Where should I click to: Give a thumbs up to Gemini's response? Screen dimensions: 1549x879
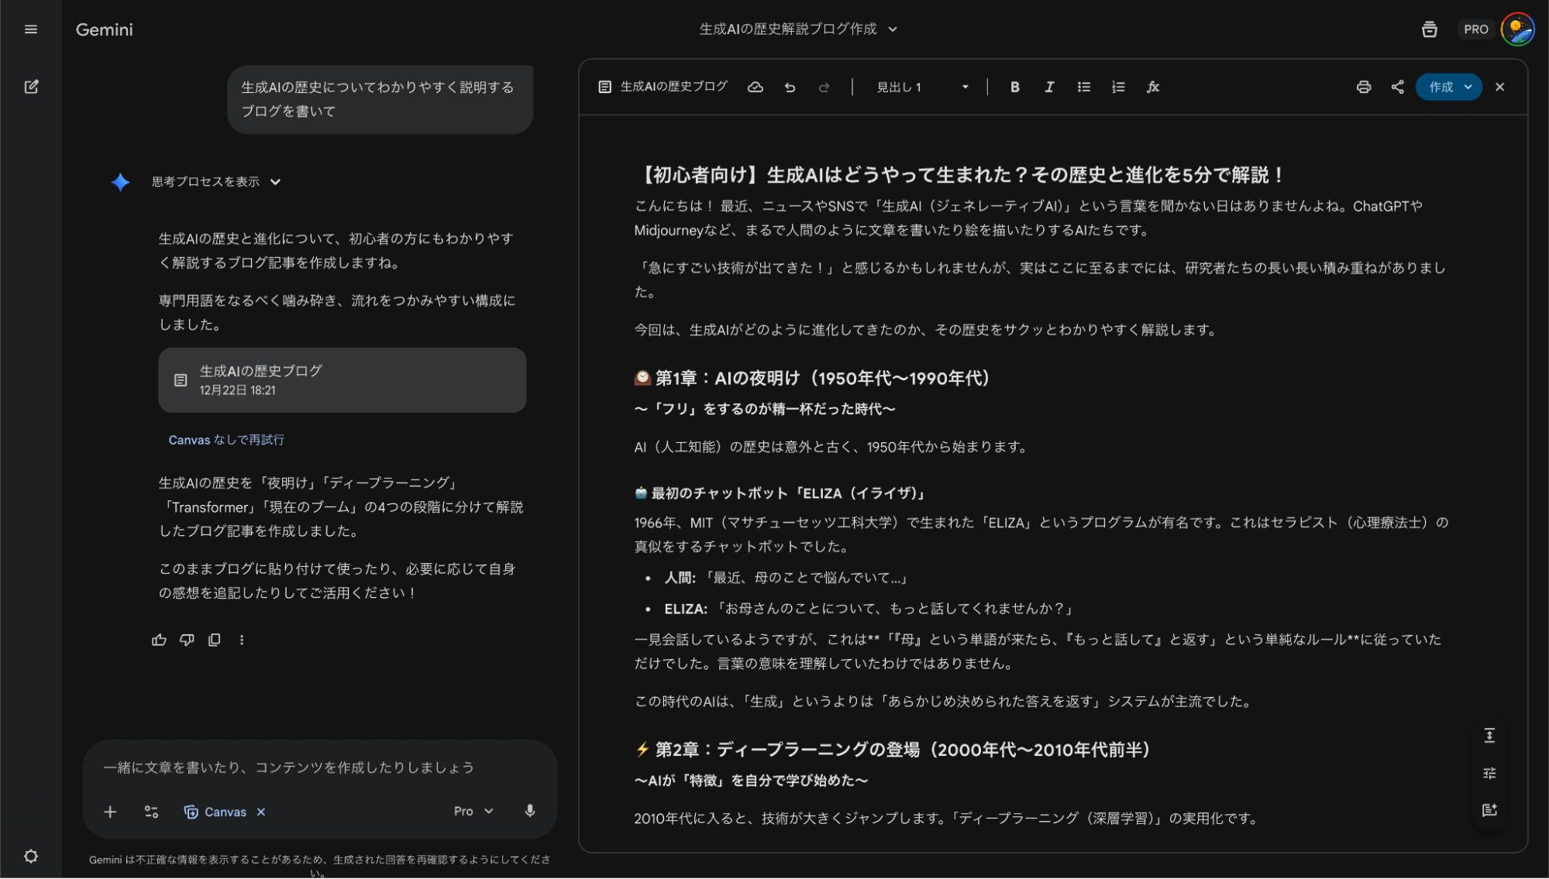(159, 640)
